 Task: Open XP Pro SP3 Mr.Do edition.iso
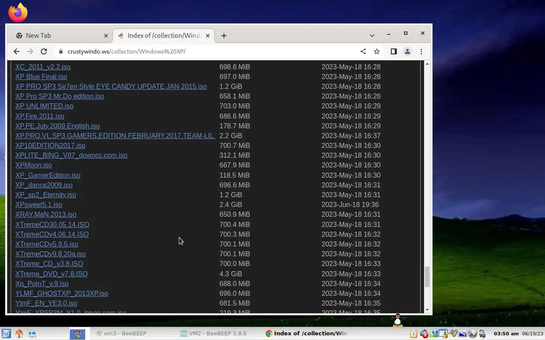pos(60,96)
